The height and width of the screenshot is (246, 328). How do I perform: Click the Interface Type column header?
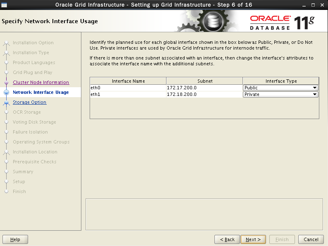(281, 81)
